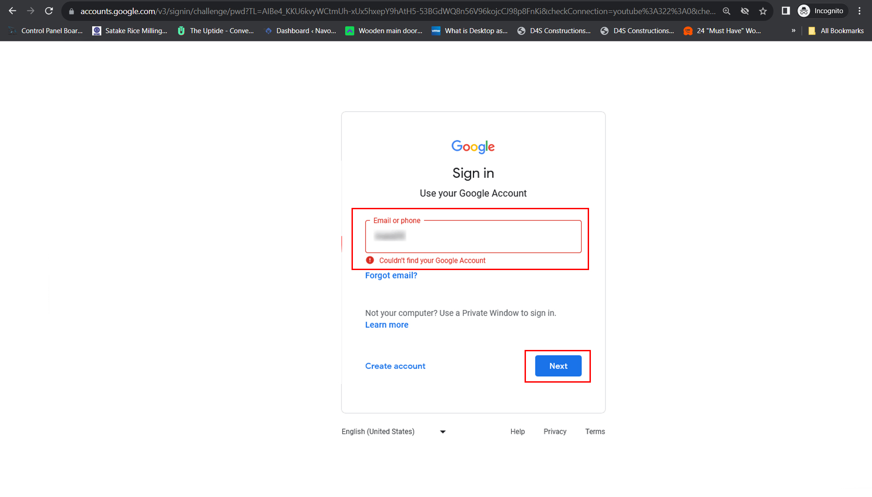Viewport: 872px width, 497px height.
Task: Open the Privacy footer link
Action: point(555,432)
